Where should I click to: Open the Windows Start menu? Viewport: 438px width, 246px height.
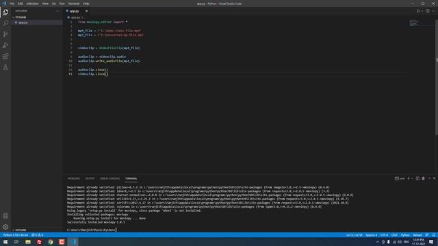[5, 242]
